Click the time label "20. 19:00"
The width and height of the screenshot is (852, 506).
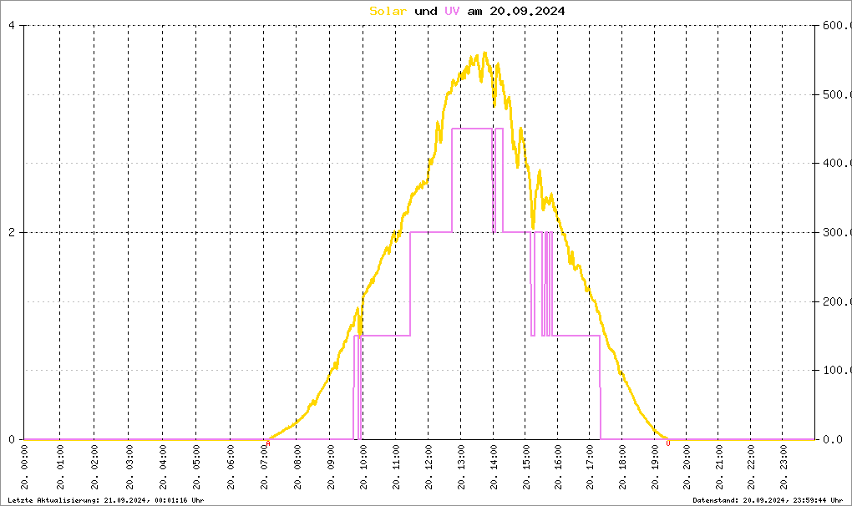[x=655, y=468]
